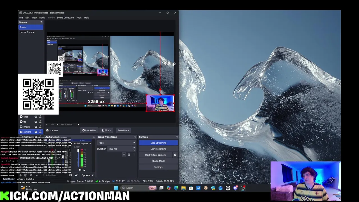Open Windows Start menu
The height and width of the screenshot is (202, 359).
[x=116, y=188]
